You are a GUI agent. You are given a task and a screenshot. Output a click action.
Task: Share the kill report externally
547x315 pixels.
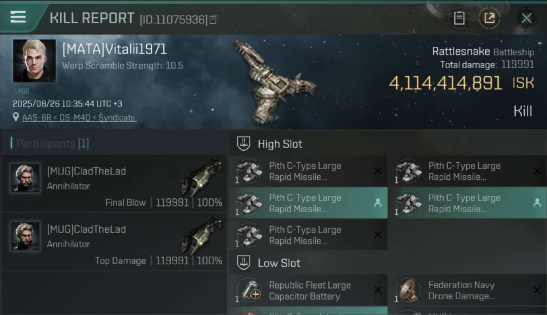coord(489,18)
